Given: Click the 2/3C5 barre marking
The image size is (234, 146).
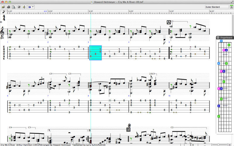Looking at the screenshot, I should coord(152,74).
